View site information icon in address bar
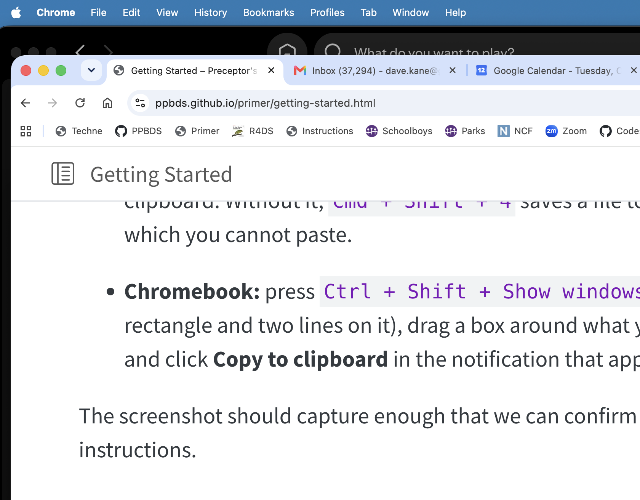Image resolution: width=640 pixels, height=500 pixels. 140,103
